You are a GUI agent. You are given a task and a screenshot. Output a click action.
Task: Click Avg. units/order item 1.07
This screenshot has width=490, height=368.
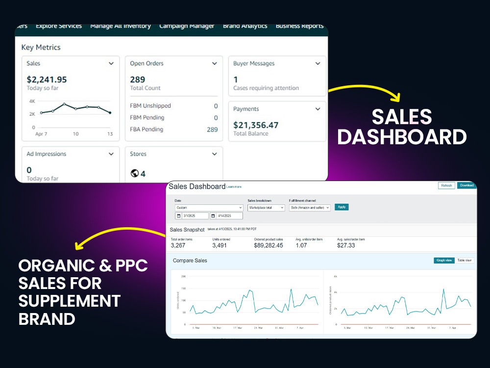pos(301,246)
